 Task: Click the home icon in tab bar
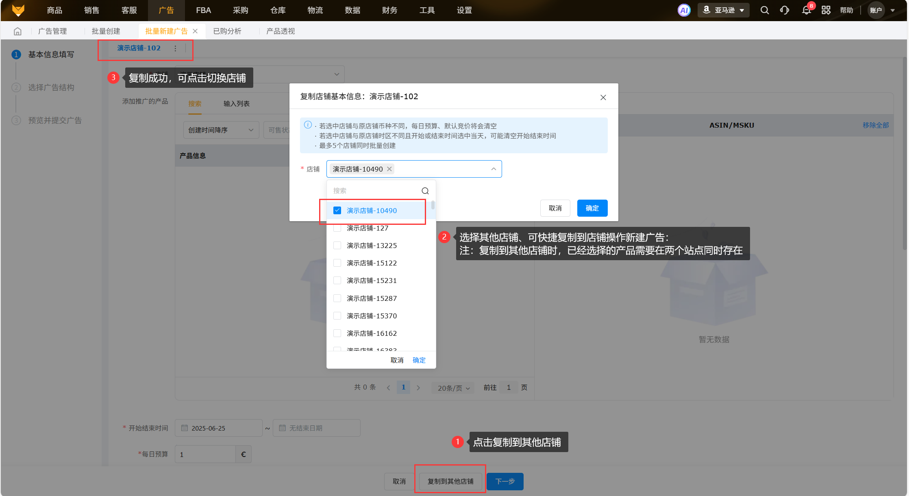point(17,31)
